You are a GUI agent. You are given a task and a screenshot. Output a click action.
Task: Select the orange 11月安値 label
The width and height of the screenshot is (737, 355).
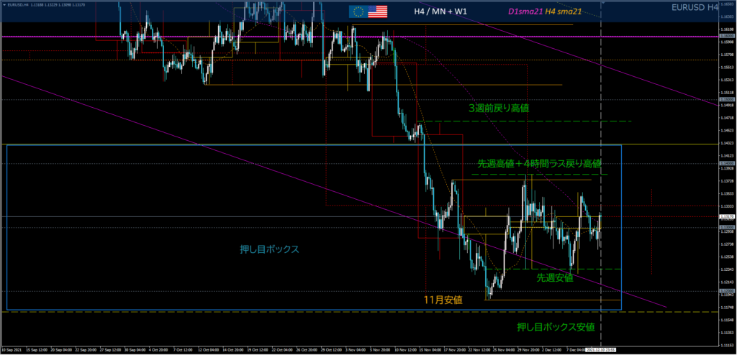click(x=443, y=299)
